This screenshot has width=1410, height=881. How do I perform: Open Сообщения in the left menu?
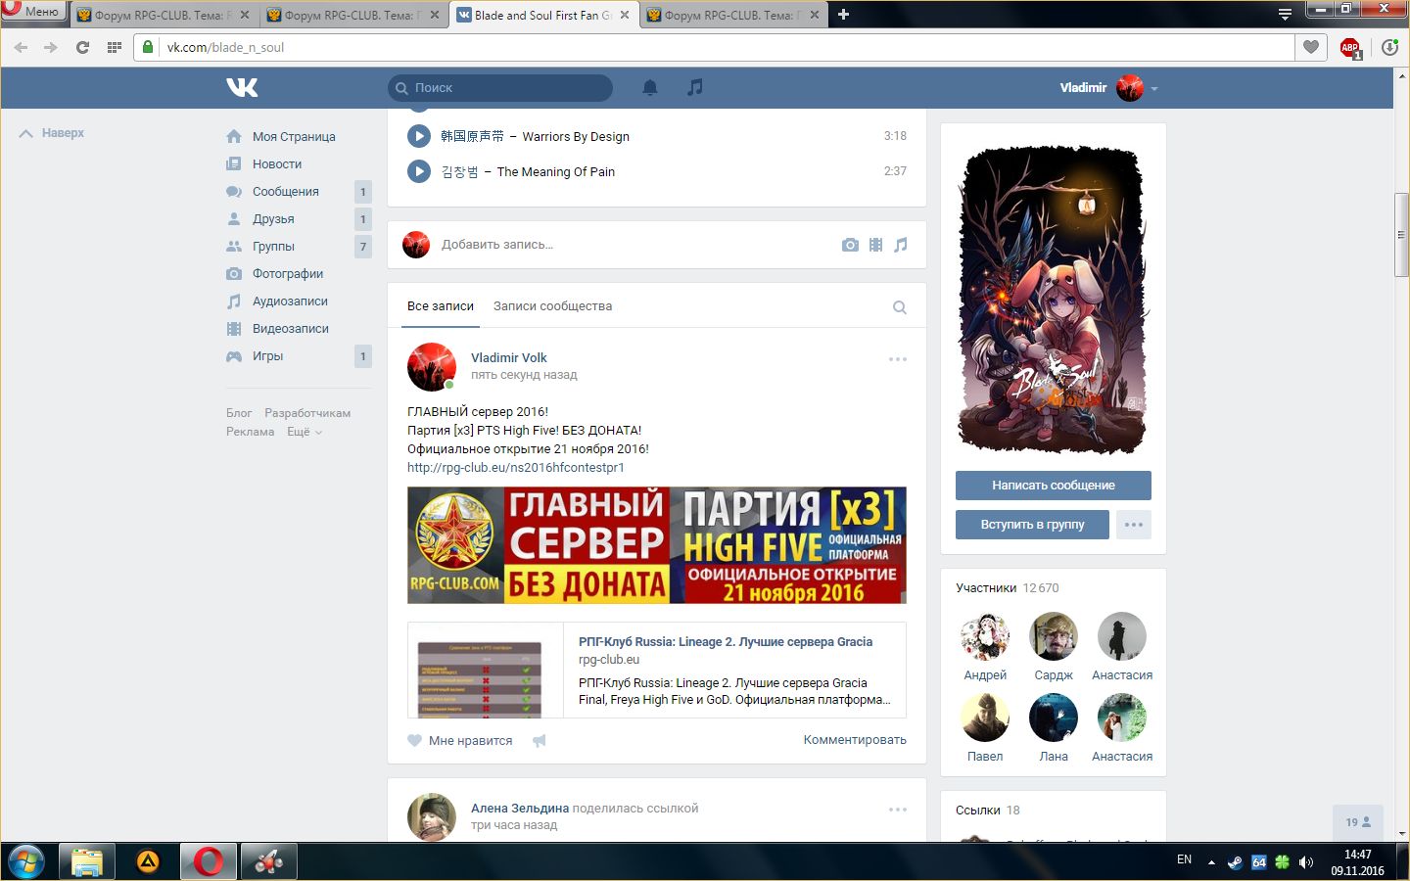285,192
